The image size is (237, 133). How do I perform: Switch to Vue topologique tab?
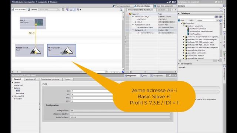pos(121,6)
